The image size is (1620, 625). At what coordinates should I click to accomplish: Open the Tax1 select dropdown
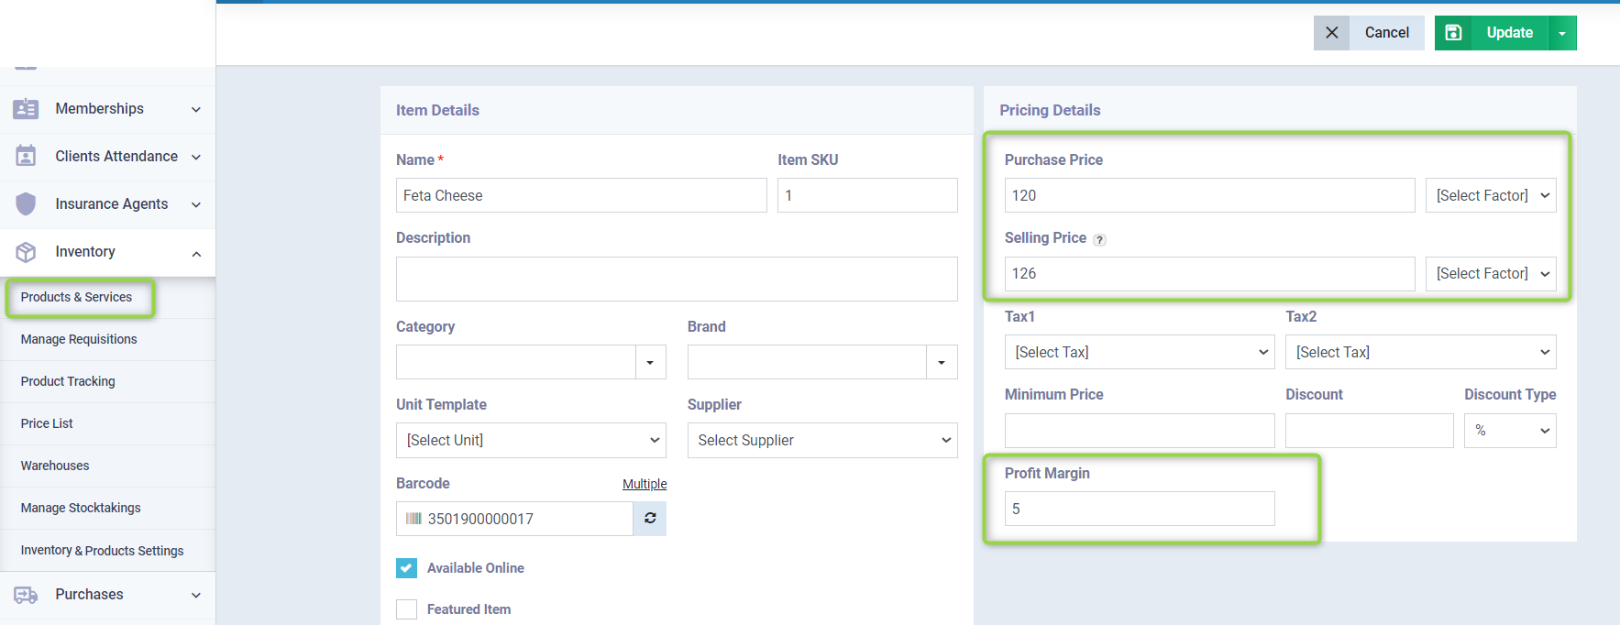pos(1139,352)
